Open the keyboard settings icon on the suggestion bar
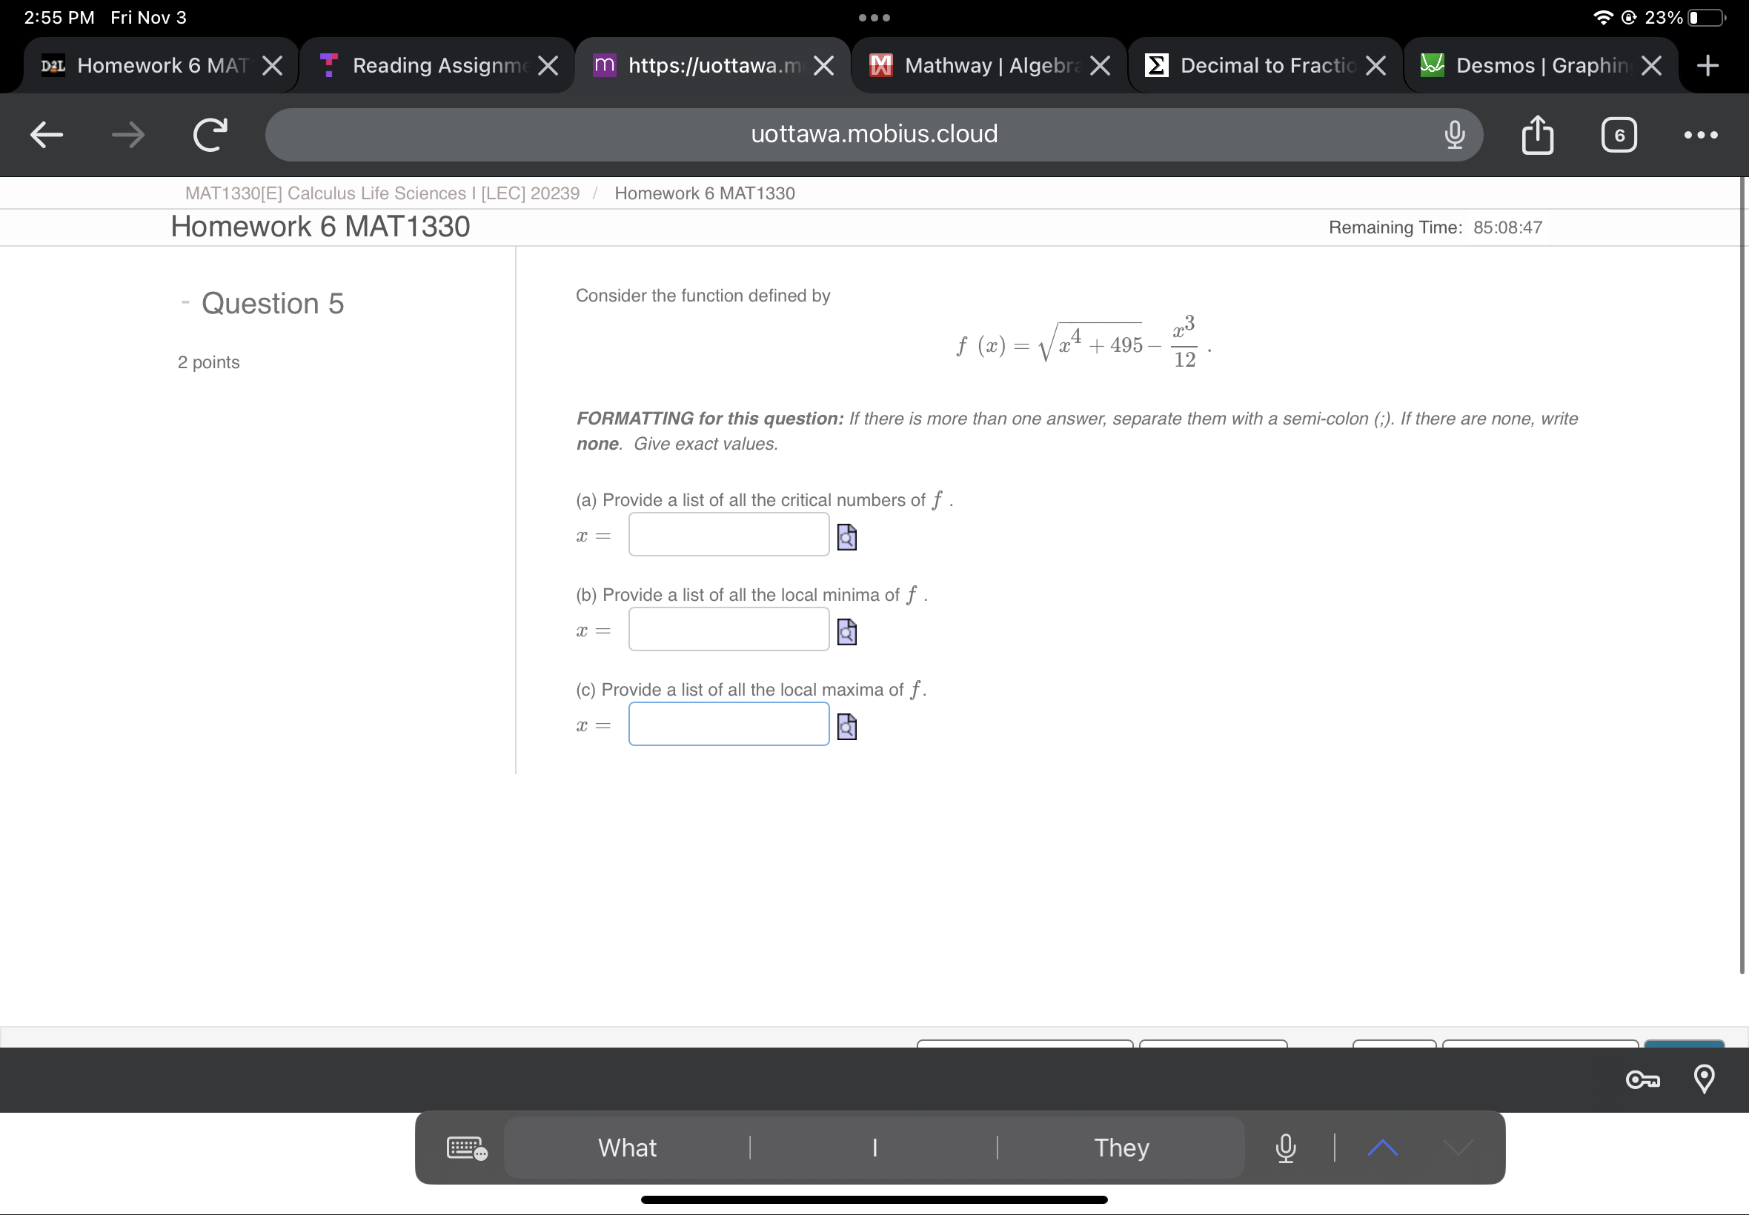The image size is (1749, 1215). pos(466,1148)
